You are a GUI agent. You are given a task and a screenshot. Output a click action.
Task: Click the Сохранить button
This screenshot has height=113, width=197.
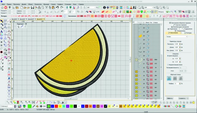tap(182, 98)
